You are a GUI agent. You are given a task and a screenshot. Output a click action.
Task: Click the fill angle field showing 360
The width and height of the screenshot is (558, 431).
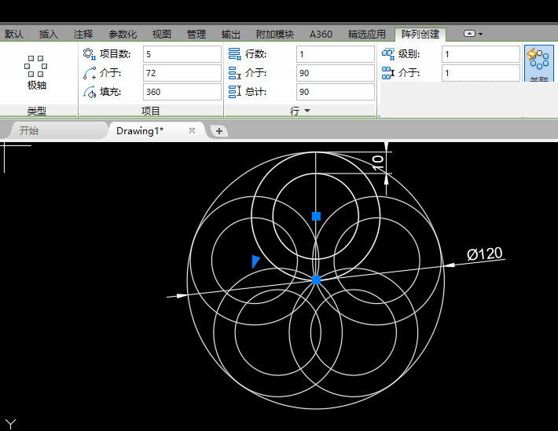click(x=182, y=92)
